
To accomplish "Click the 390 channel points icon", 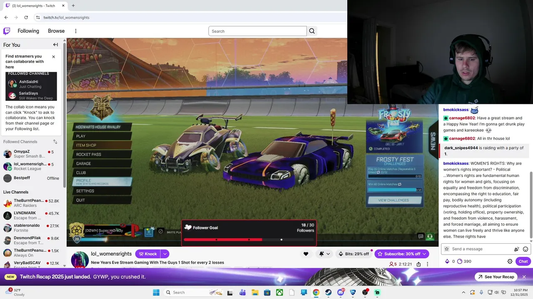I will [x=460, y=261].
